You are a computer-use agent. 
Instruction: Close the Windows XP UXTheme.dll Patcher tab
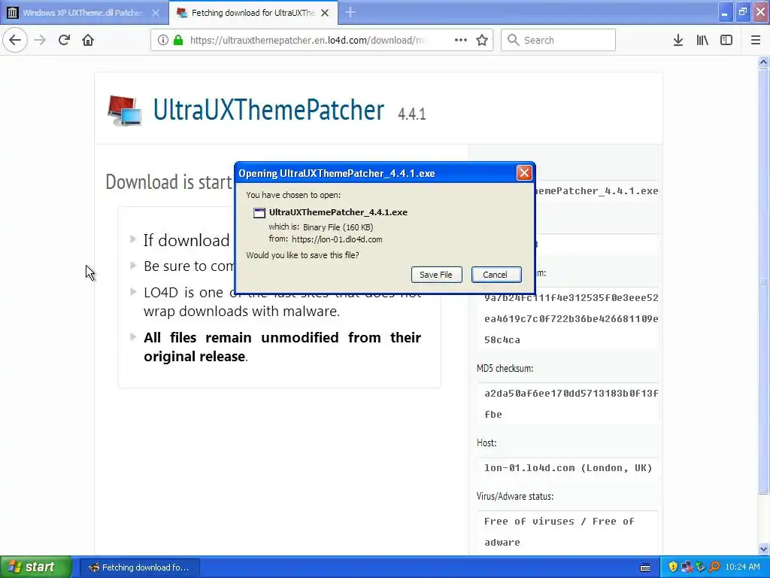[155, 13]
